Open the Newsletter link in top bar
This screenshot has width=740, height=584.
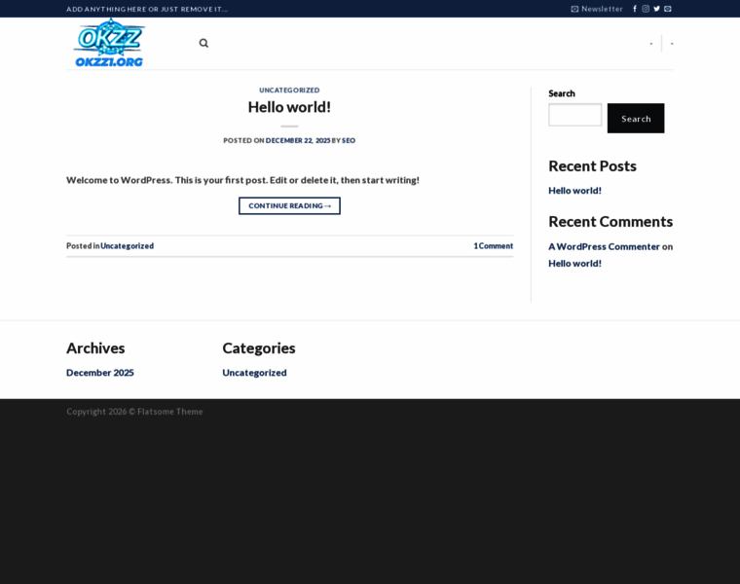coord(597,9)
